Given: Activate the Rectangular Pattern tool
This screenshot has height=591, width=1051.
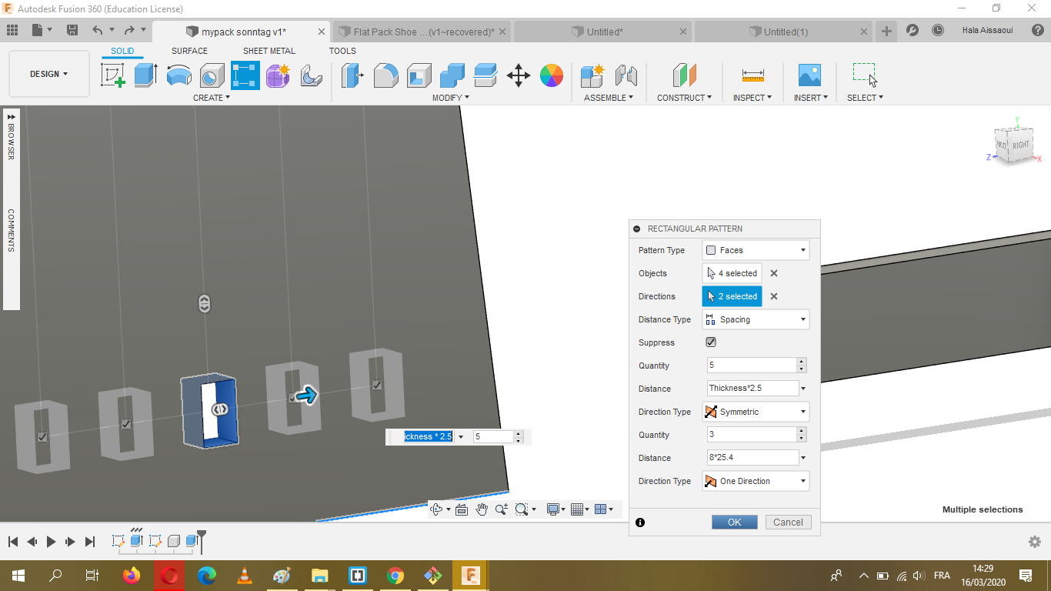Looking at the screenshot, I should pos(245,75).
